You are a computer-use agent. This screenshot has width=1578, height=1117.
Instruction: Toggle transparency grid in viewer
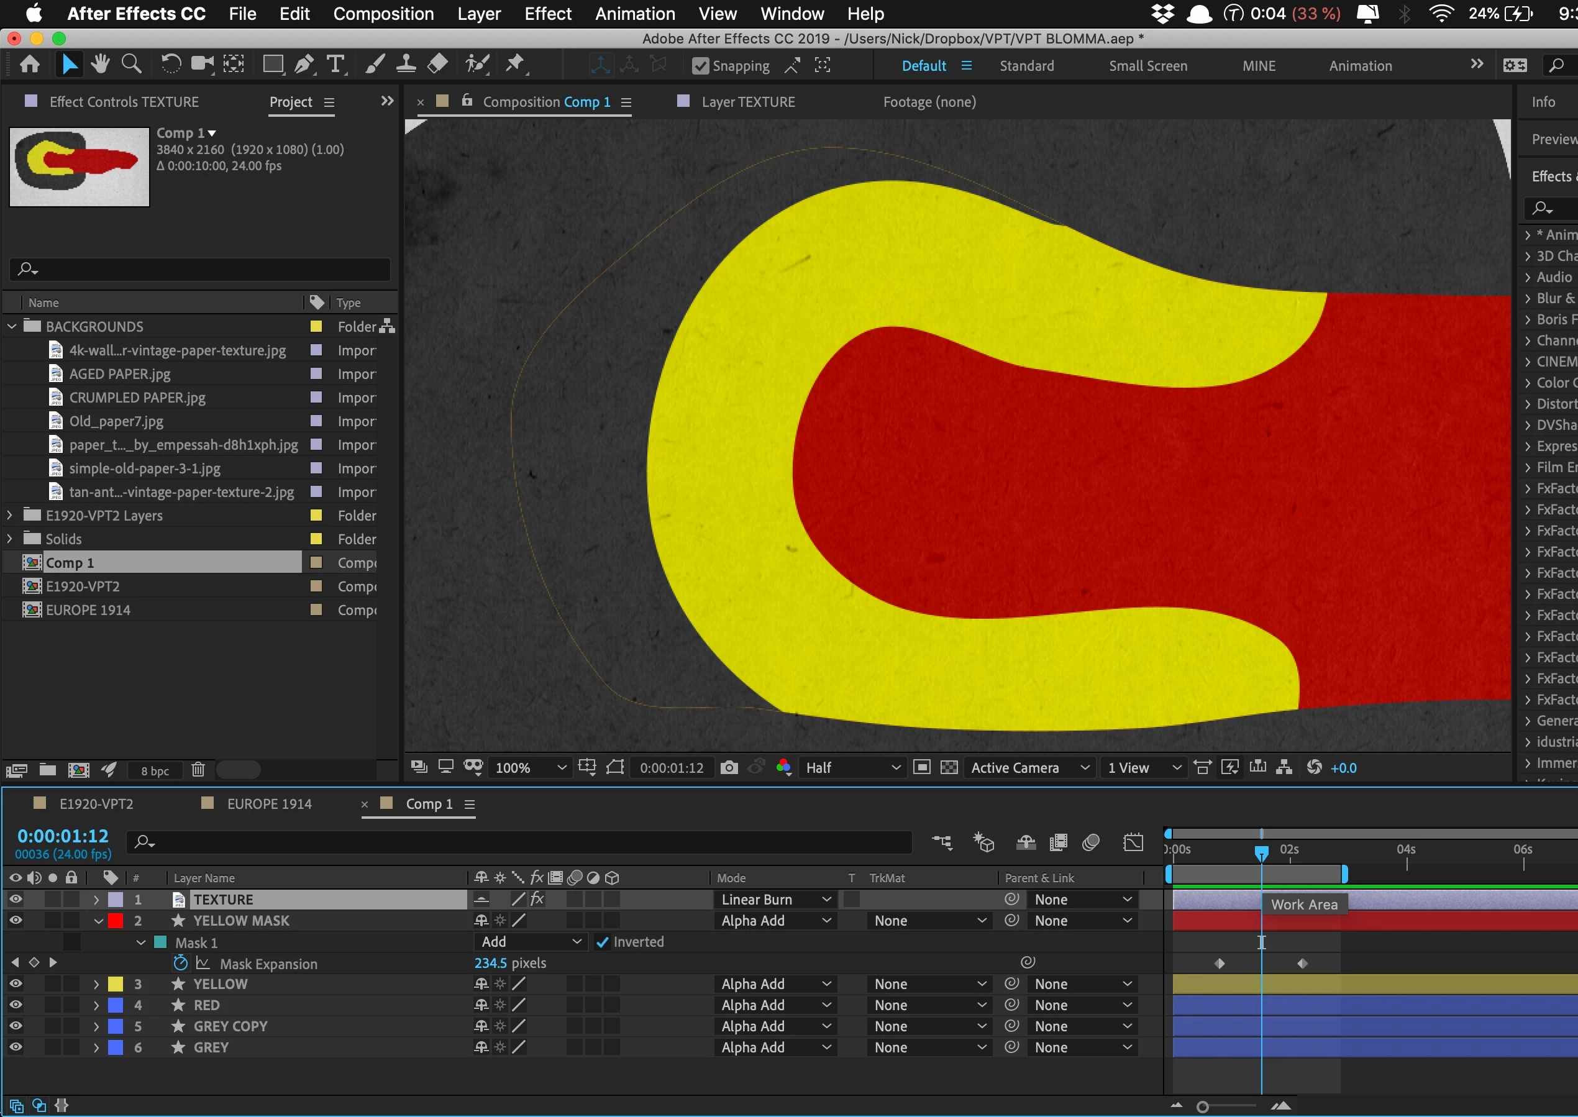[x=949, y=768]
